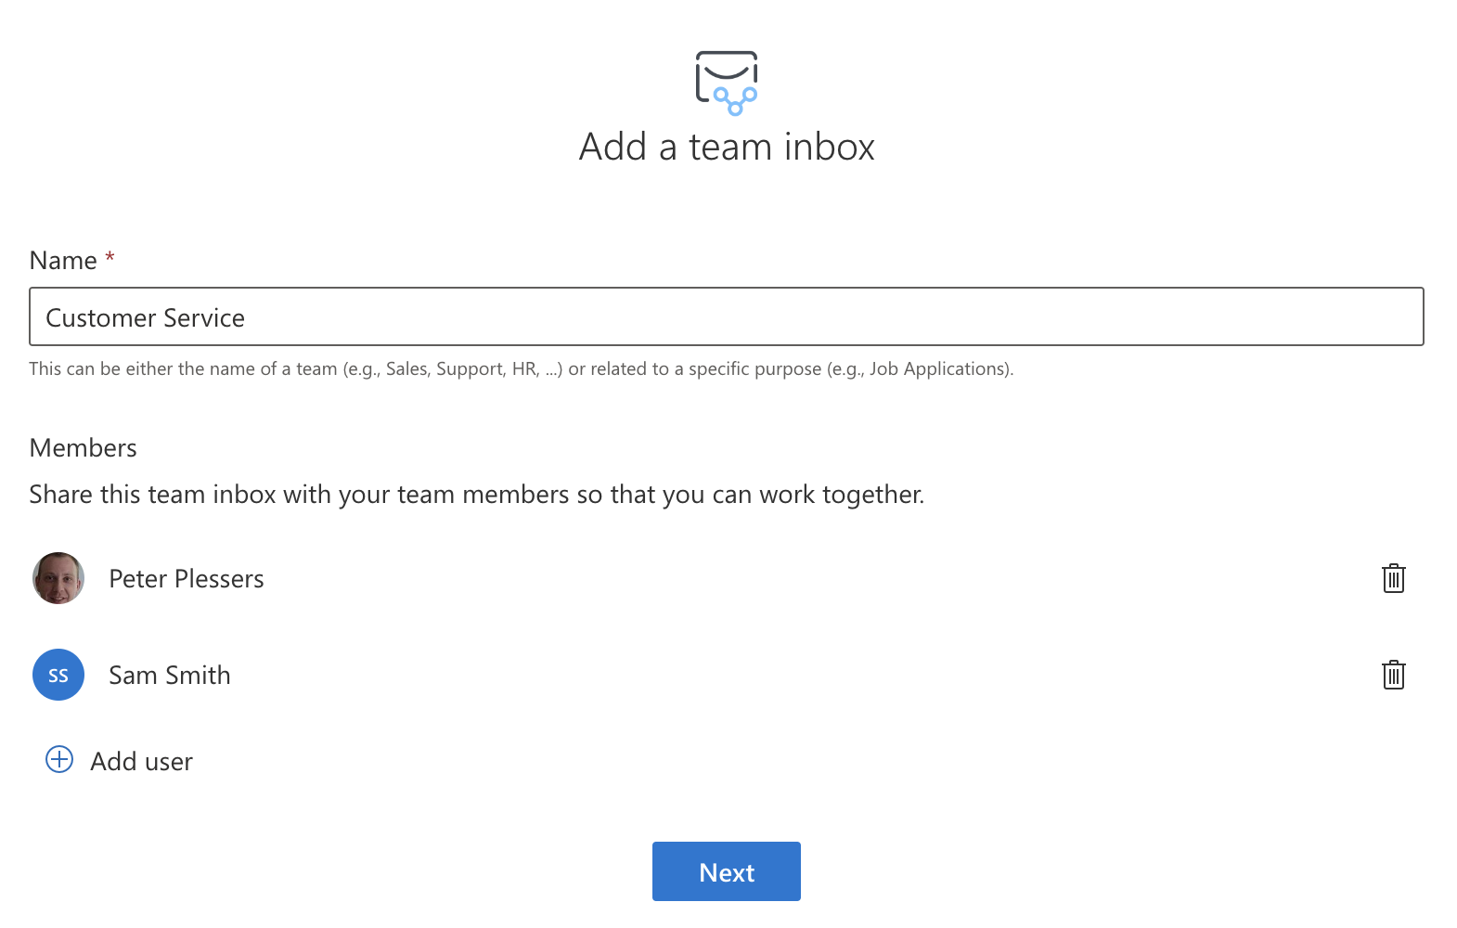Click 'Sales, Support, HR' in the hint text
1457x928 pixels.
(461, 369)
